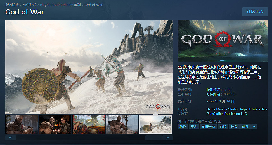Image resolution: width=272 pixels, height=145 pixels.
Task: Select the highlighted snowy battle thumbnail
Action: pos(156,124)
